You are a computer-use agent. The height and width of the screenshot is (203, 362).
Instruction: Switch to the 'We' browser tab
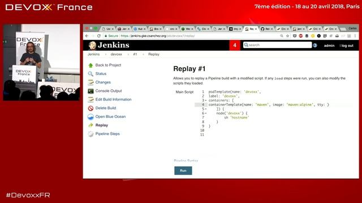187,29
